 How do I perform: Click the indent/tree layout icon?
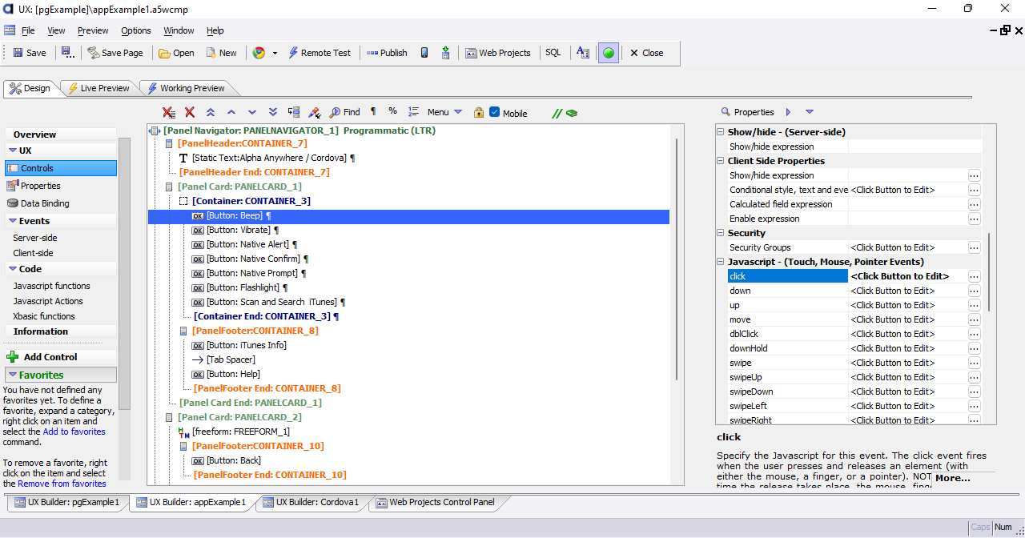[294, 112]
